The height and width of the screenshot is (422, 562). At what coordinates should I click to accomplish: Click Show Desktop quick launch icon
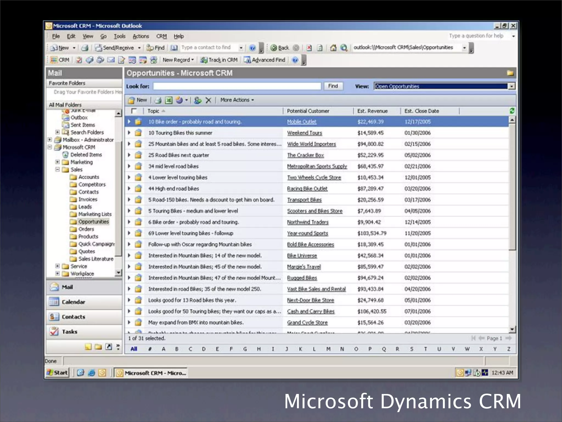80,373
